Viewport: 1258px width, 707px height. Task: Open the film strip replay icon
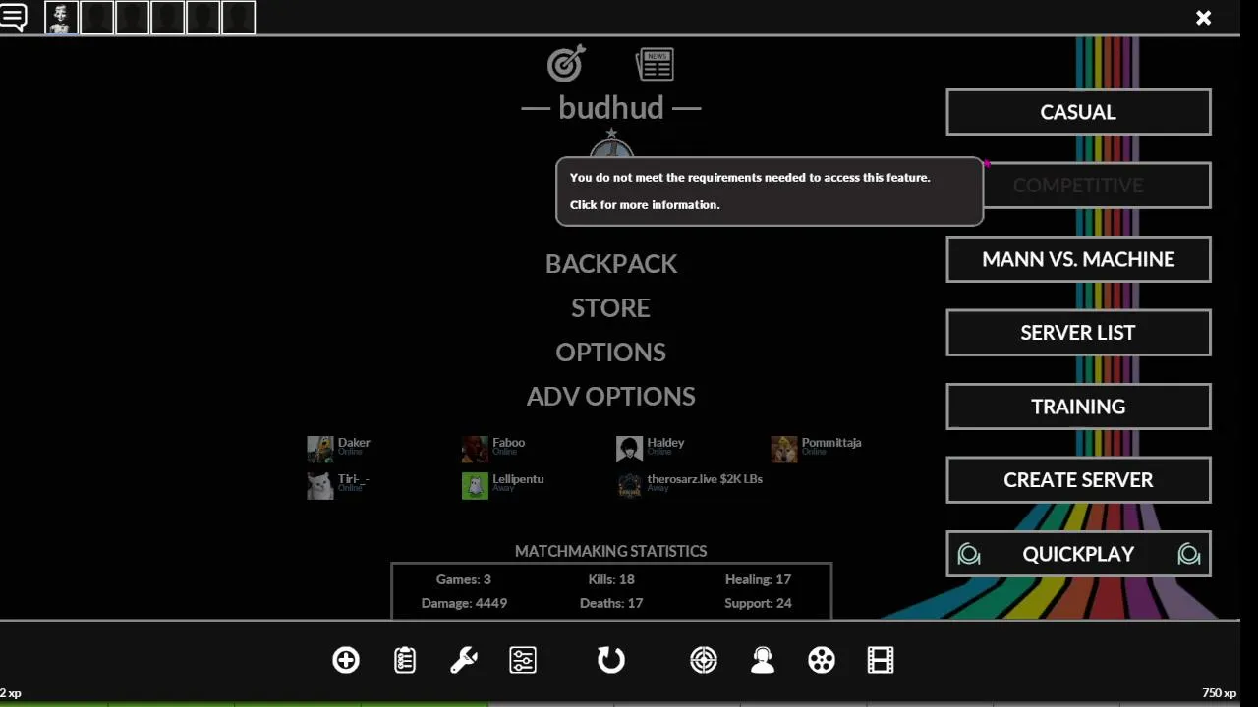881,660
